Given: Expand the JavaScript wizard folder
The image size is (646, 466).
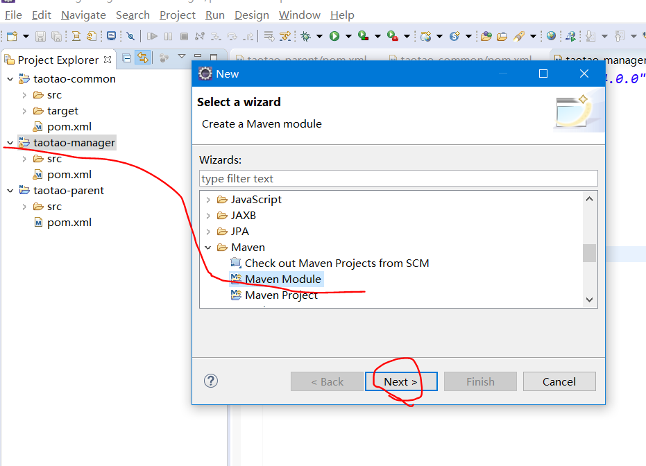Looking at the screenshot, I should click(x=208, y=200).
